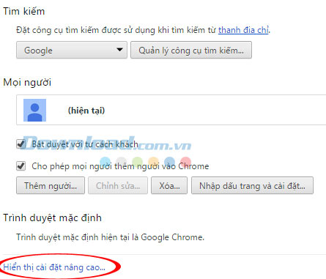
Task: Click the 'Tìm kiếm' section heading
Action: tap(24, 12)
